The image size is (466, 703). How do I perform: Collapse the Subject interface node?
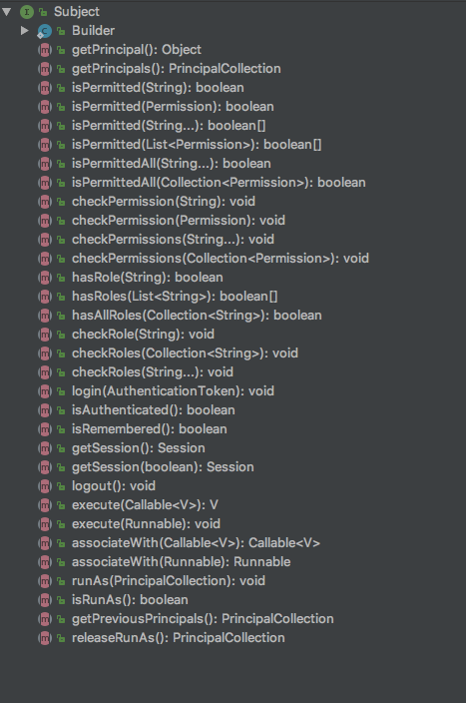[x=7, y=12]
